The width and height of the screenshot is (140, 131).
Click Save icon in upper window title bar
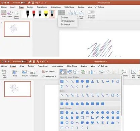pyautogui.click(x=33, y=3)
